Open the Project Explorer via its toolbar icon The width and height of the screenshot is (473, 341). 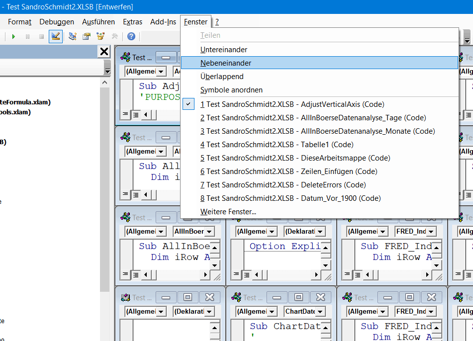click(x=73, y=36)
